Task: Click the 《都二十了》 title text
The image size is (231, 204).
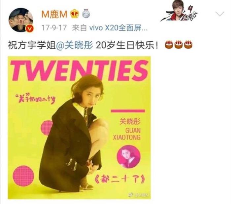Action: pyautogui.click(x=119, y=180)
